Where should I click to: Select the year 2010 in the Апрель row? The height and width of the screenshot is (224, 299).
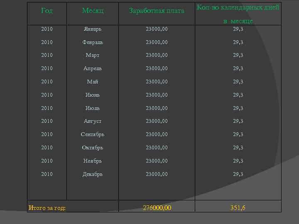coord(47,68)
